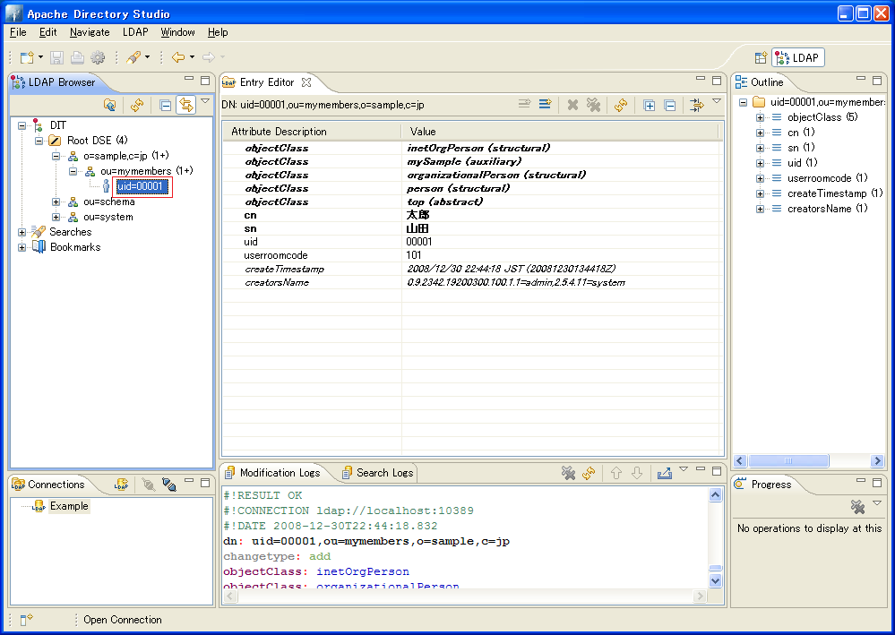Open the New wizard dropdown arrow
This screenshot has width=895, height=635.
(40, 57)
